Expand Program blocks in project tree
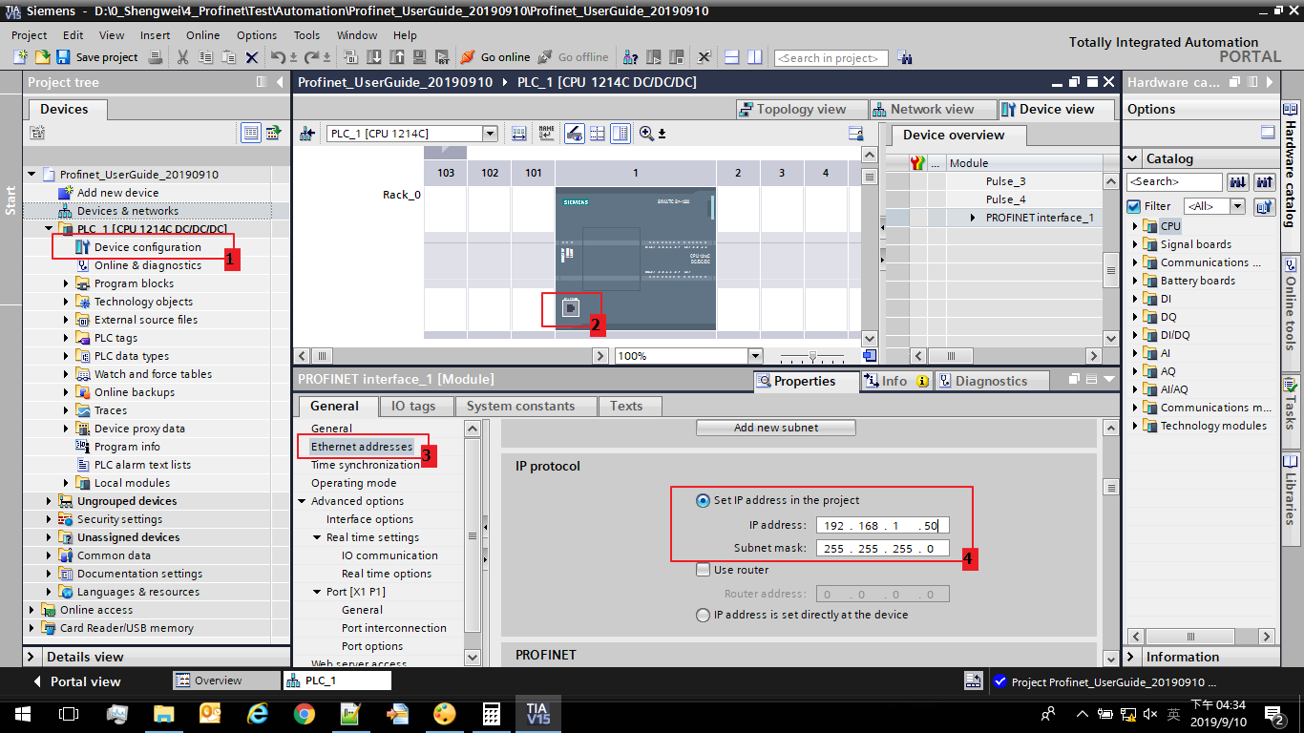 (67, 283)
